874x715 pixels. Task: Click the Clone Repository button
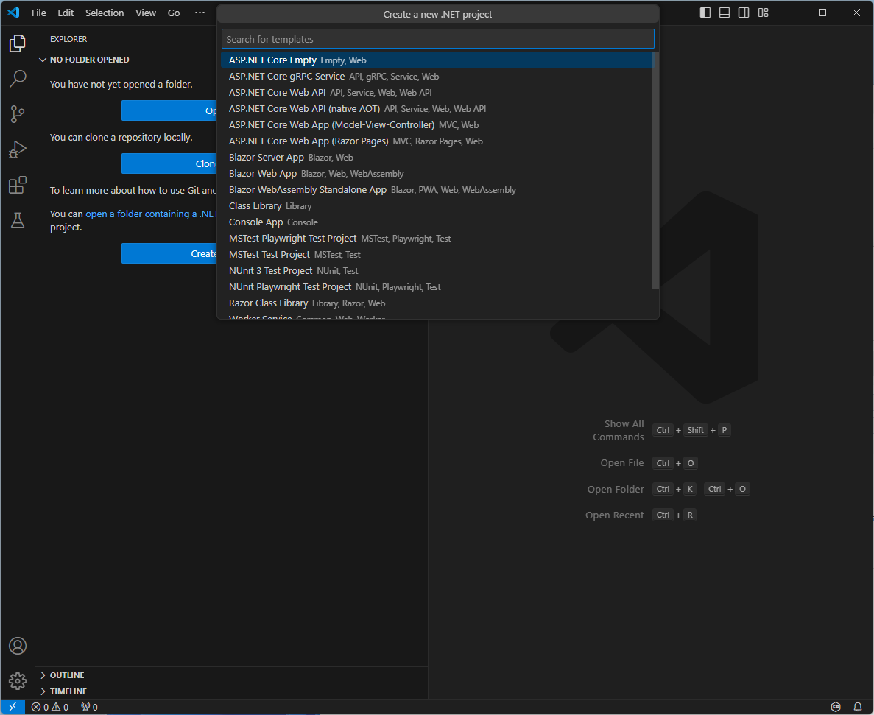[169, 163]
